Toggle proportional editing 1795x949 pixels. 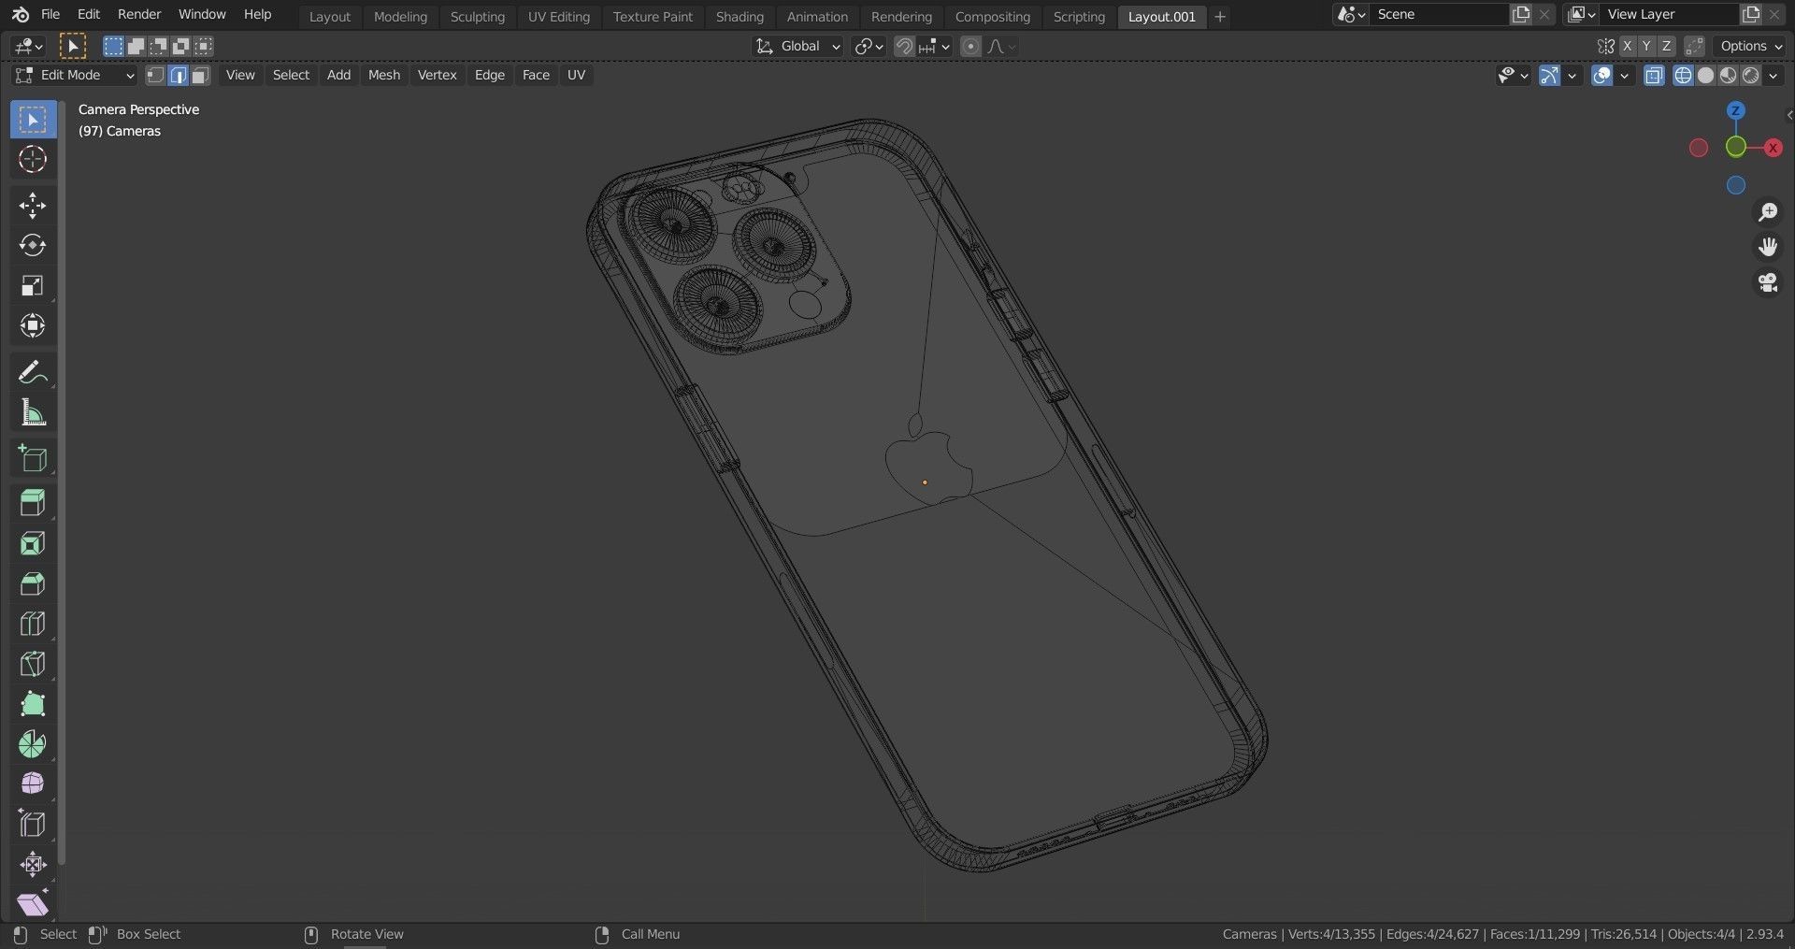[971, 46]
